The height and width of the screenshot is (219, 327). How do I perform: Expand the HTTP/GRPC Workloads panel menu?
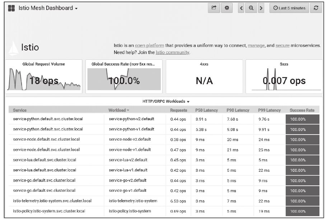point(166,101)
